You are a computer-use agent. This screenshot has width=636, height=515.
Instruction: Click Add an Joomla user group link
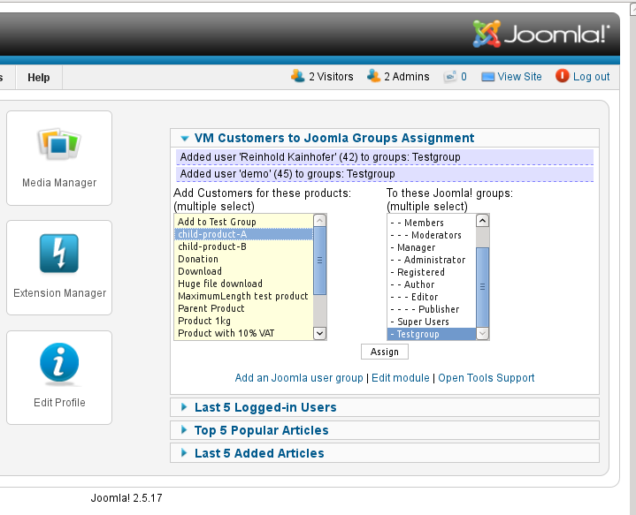[299, 378]
